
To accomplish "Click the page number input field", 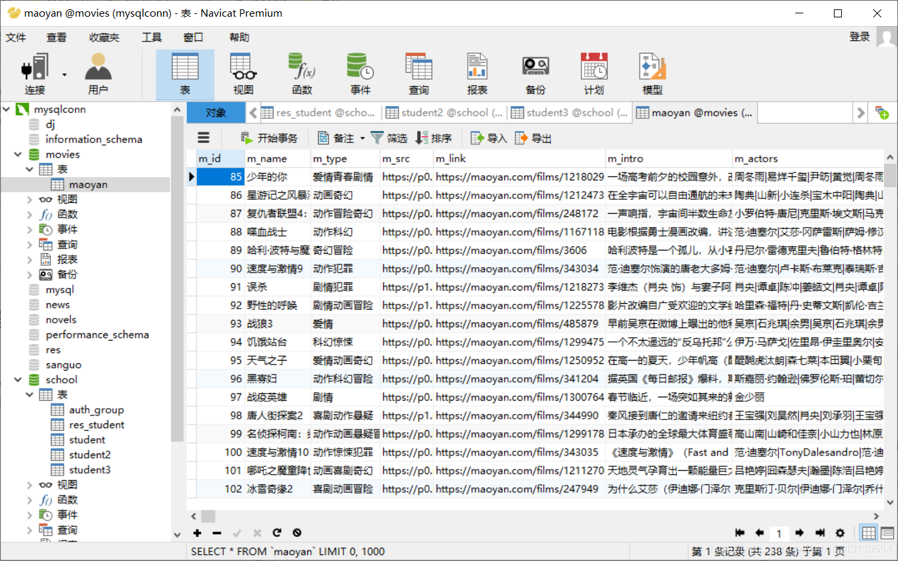I will (x=778, y=532).
